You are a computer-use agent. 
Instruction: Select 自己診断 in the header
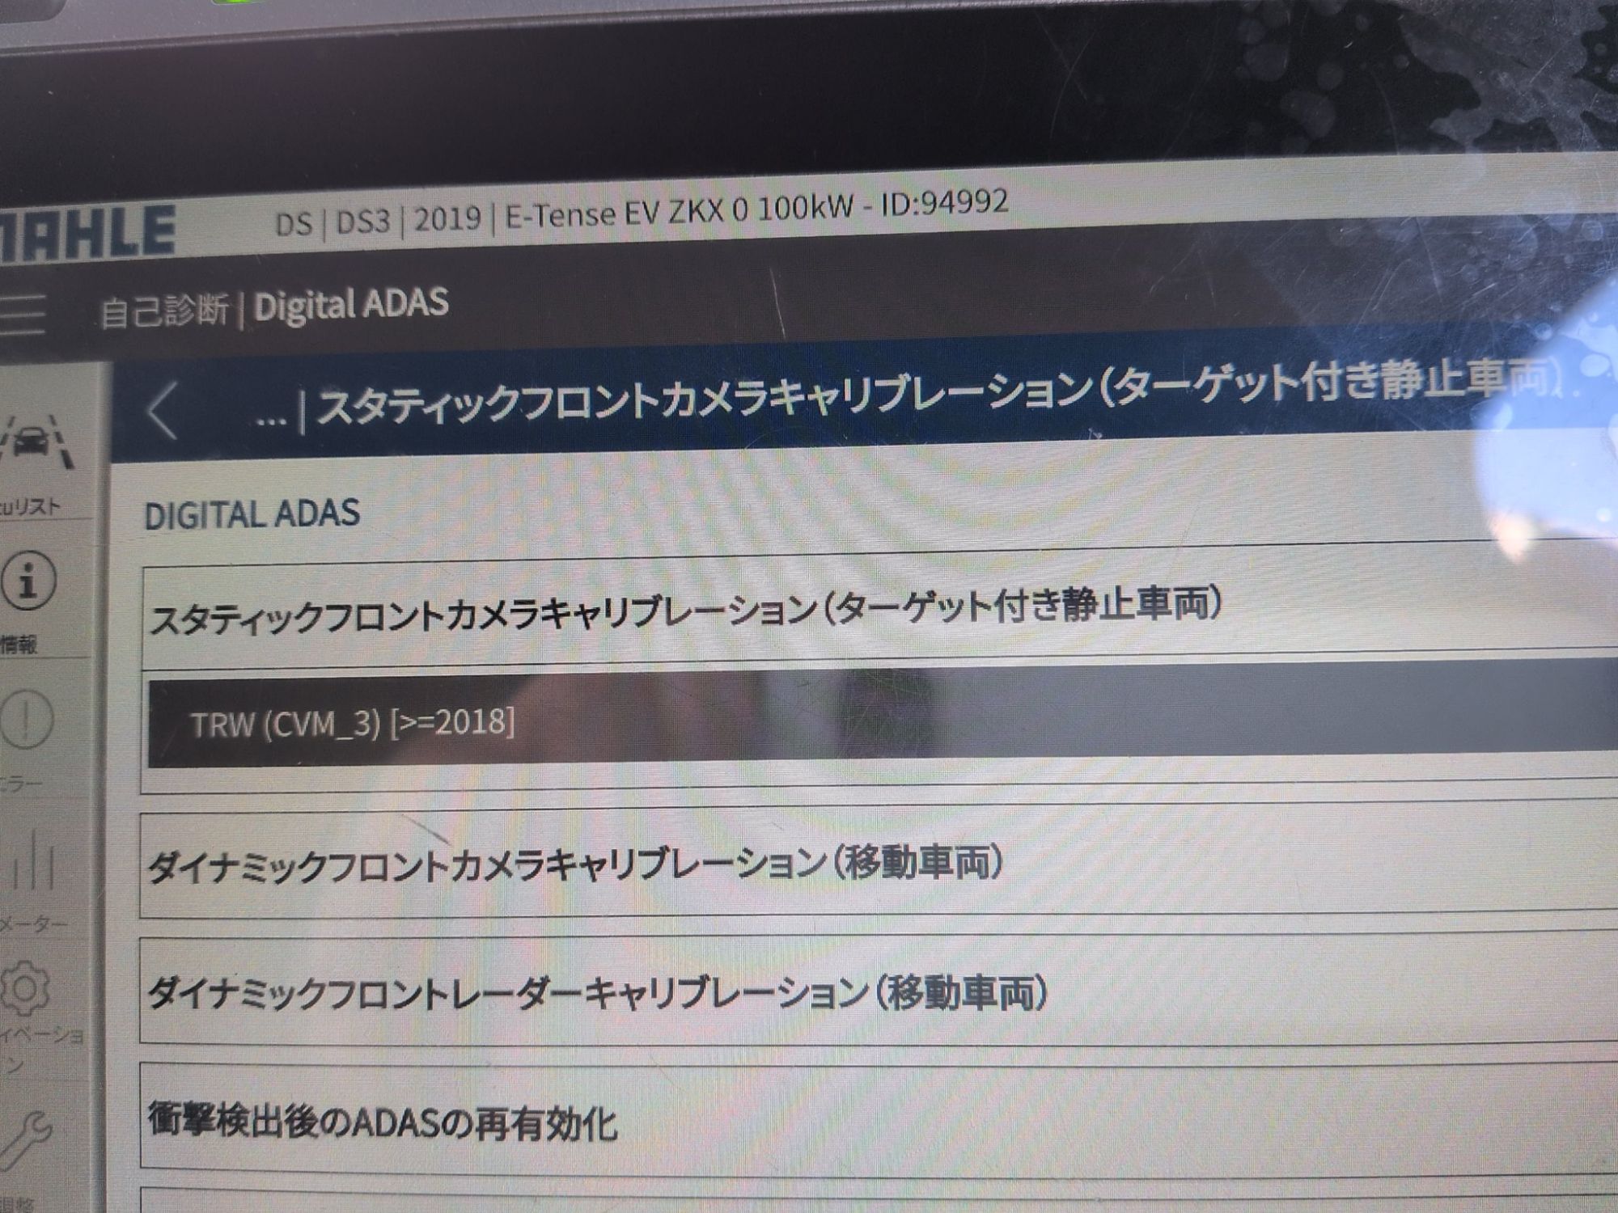tap(164, 311)
